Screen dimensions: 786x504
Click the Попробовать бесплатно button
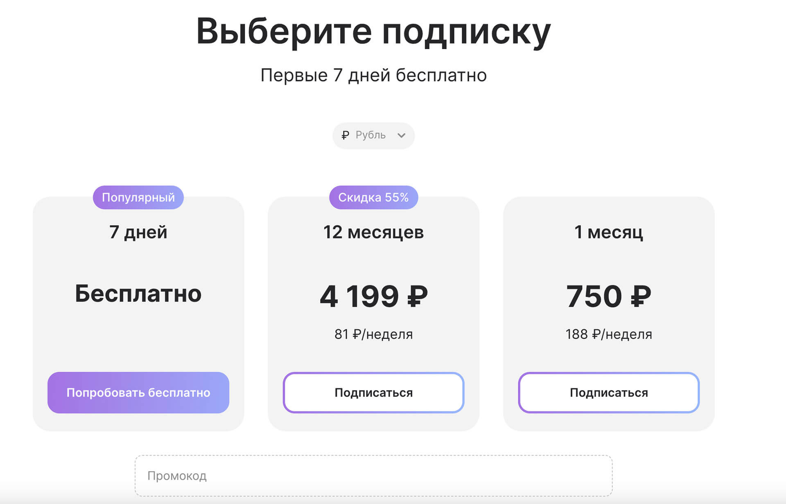click(x=138, y=392)
